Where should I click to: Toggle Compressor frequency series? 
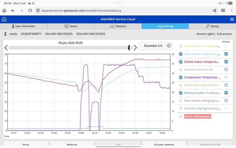point(181,77)
